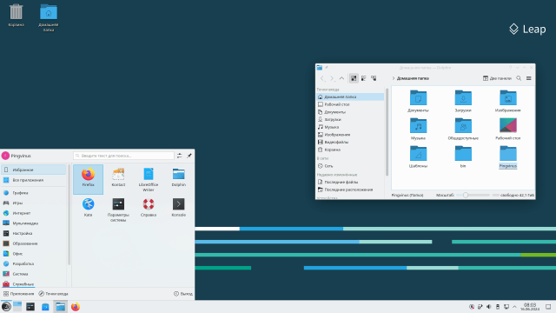Open LibreOffice Writer from favorites

click(149, 179)
